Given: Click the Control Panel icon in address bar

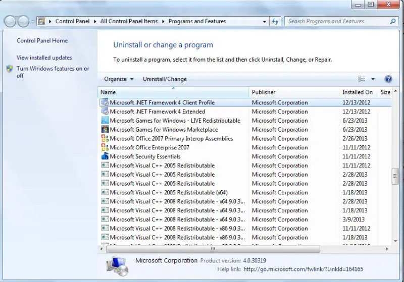Looking at the screenshot, I should [41, 21].
